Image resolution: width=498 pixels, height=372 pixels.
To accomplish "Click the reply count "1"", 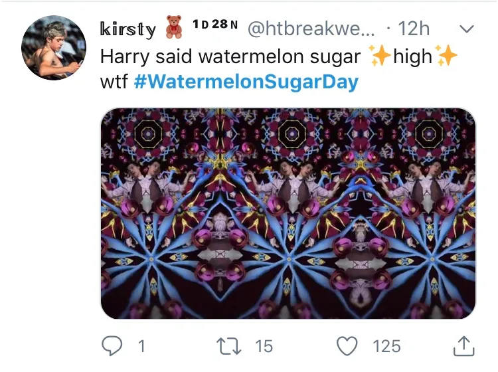I will pos(141,345).
